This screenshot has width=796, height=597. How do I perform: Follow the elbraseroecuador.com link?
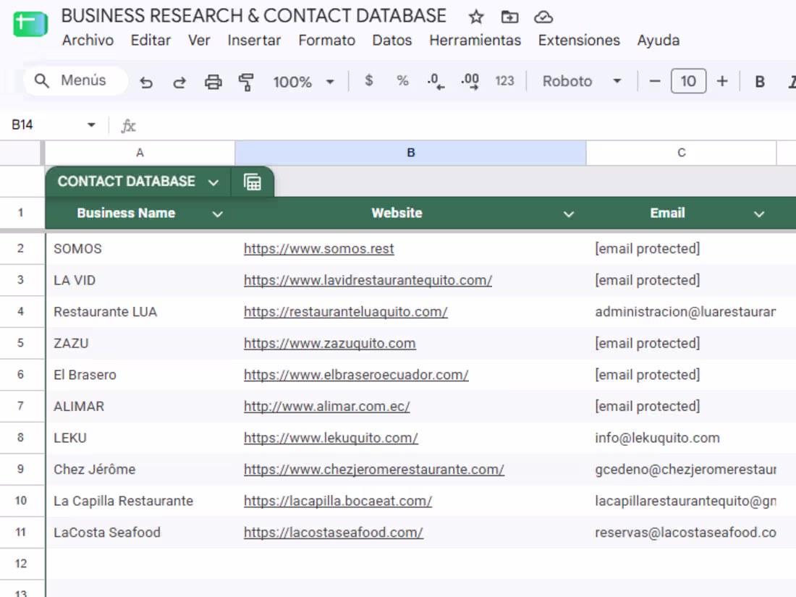356,375
